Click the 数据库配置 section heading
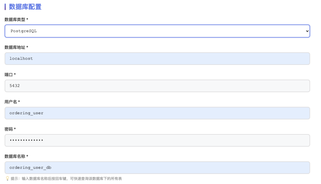 point(25,7)
